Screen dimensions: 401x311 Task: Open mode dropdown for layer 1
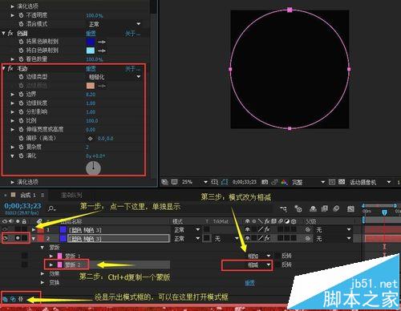coord(187,229)
